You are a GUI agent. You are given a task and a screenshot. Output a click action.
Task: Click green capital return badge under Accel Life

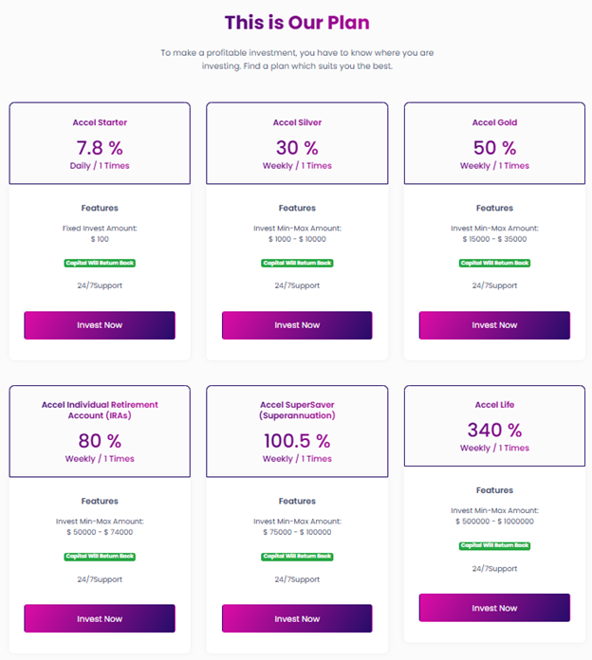pos(494,545)
